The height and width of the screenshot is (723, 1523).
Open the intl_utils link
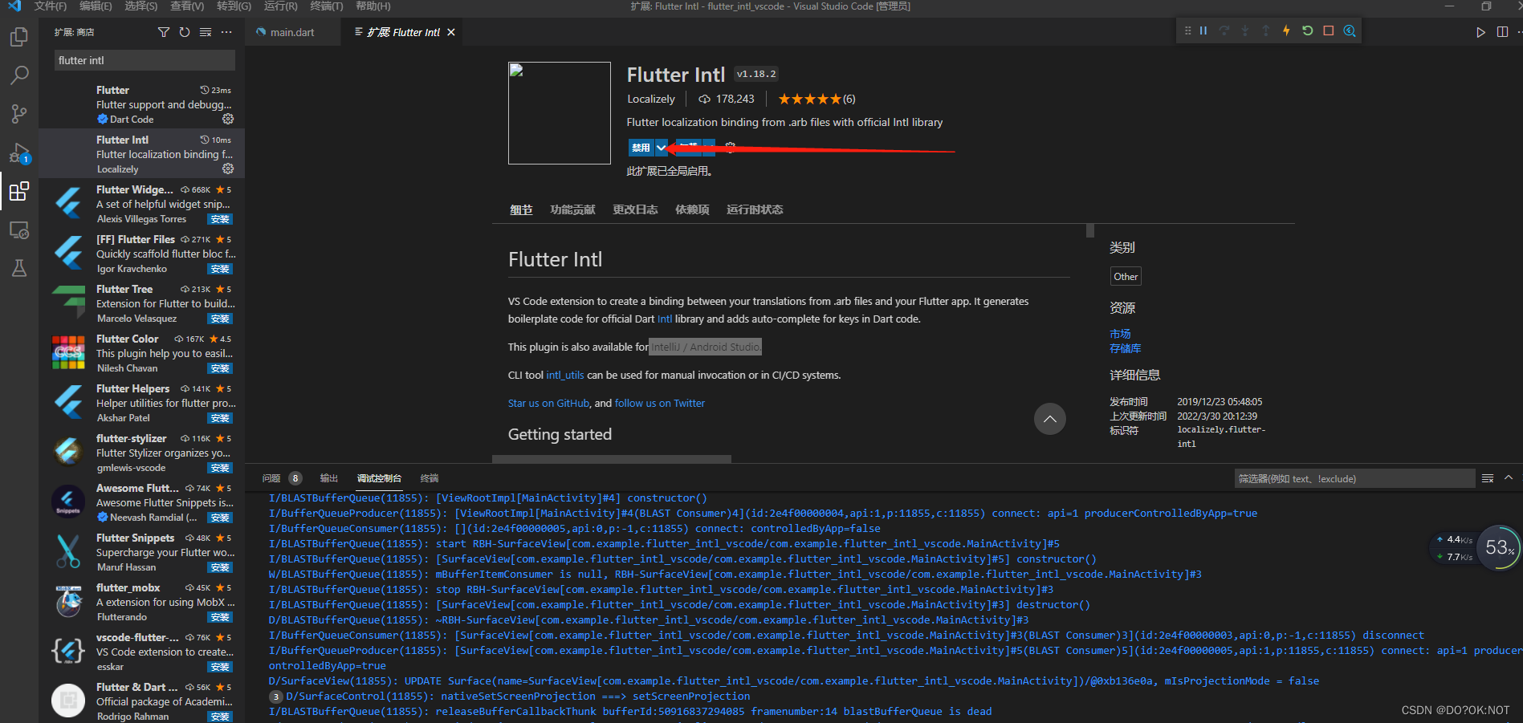pyautogui.click(x=565, y=376)
